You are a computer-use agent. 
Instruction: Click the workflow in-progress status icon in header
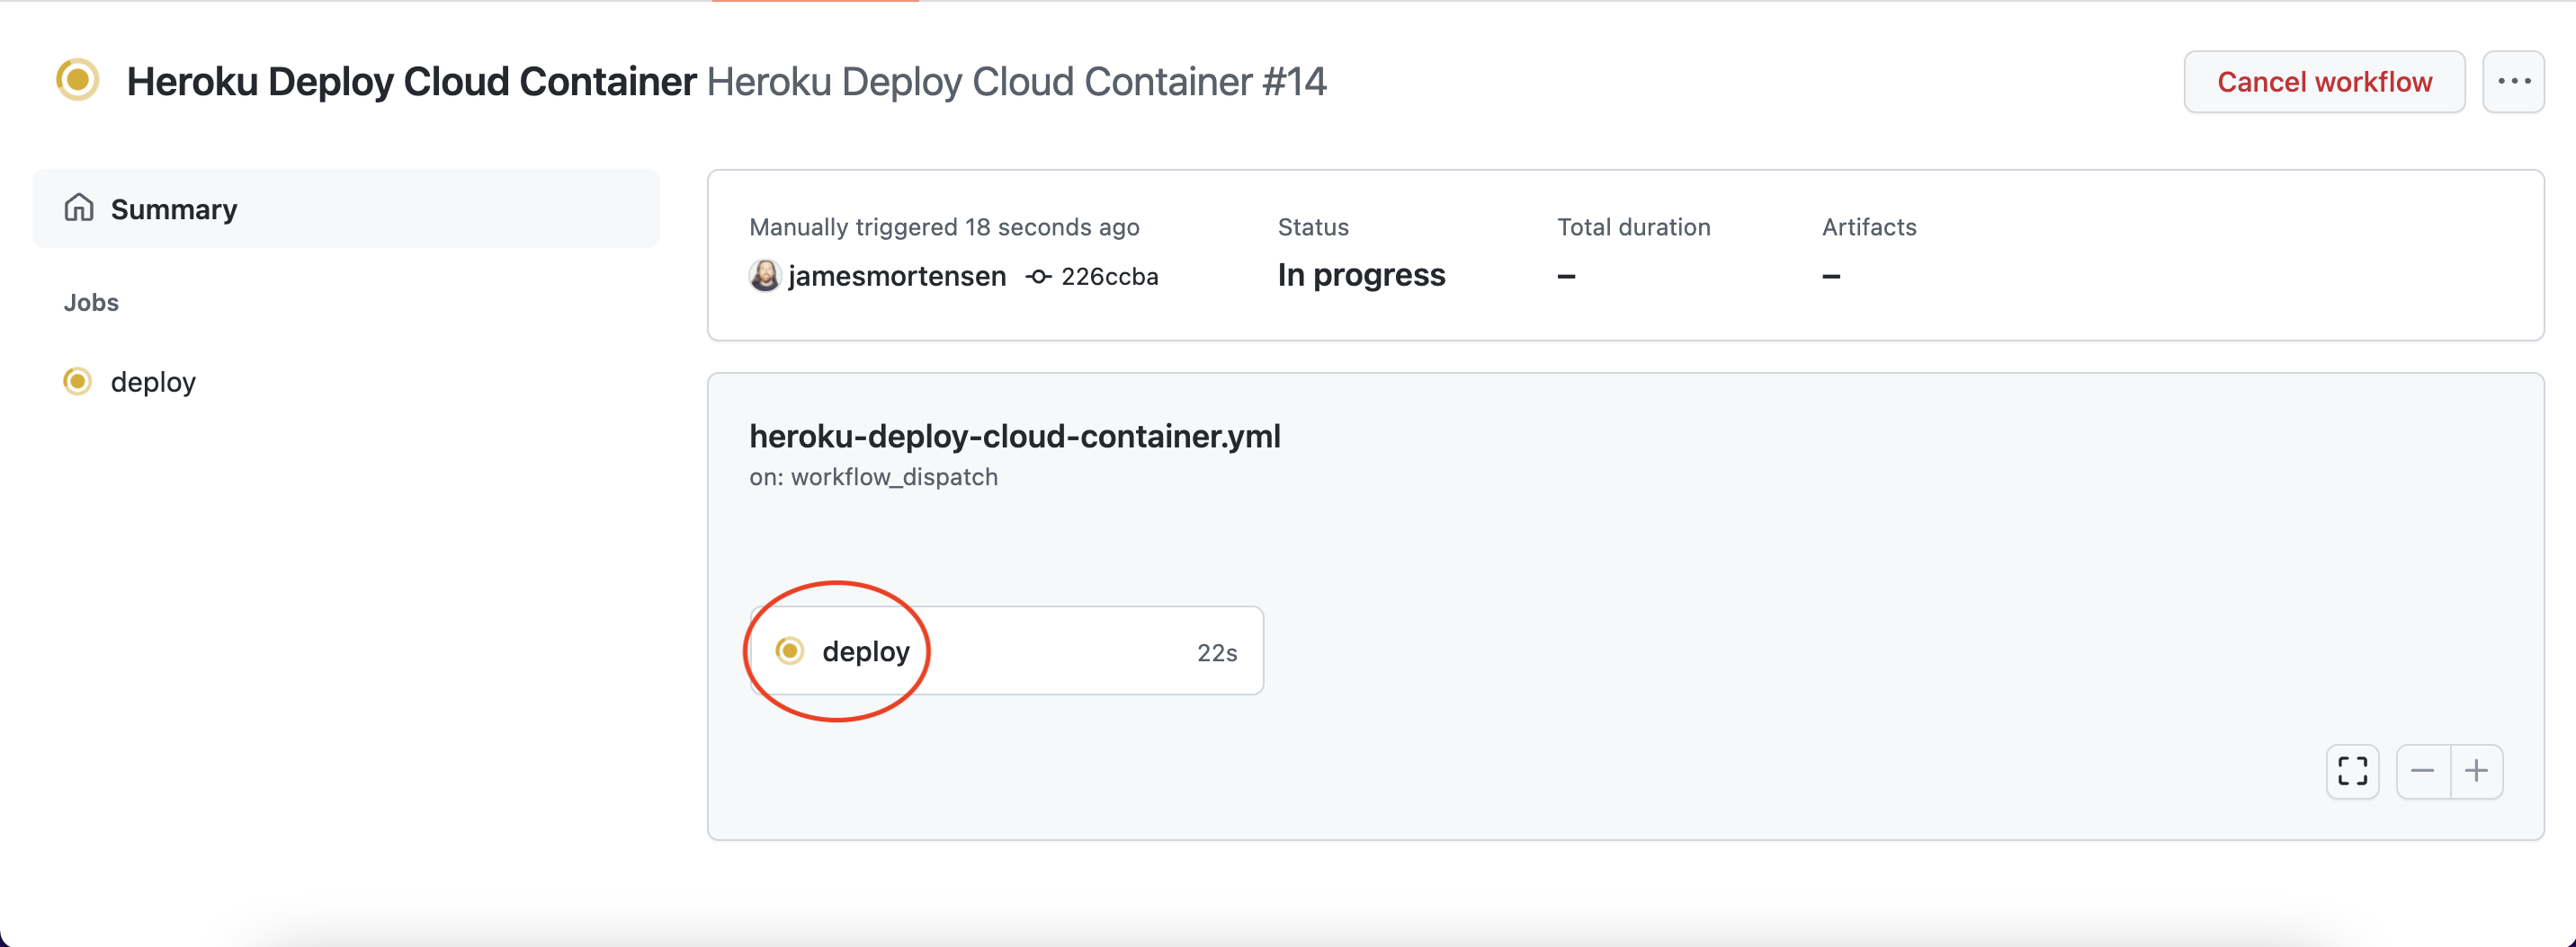78,80
